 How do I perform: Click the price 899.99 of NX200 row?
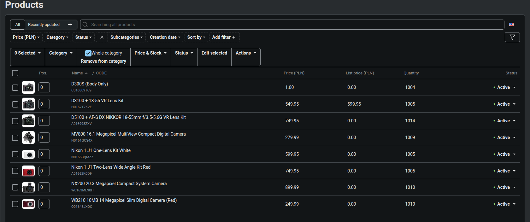click(x=292, y=187)
